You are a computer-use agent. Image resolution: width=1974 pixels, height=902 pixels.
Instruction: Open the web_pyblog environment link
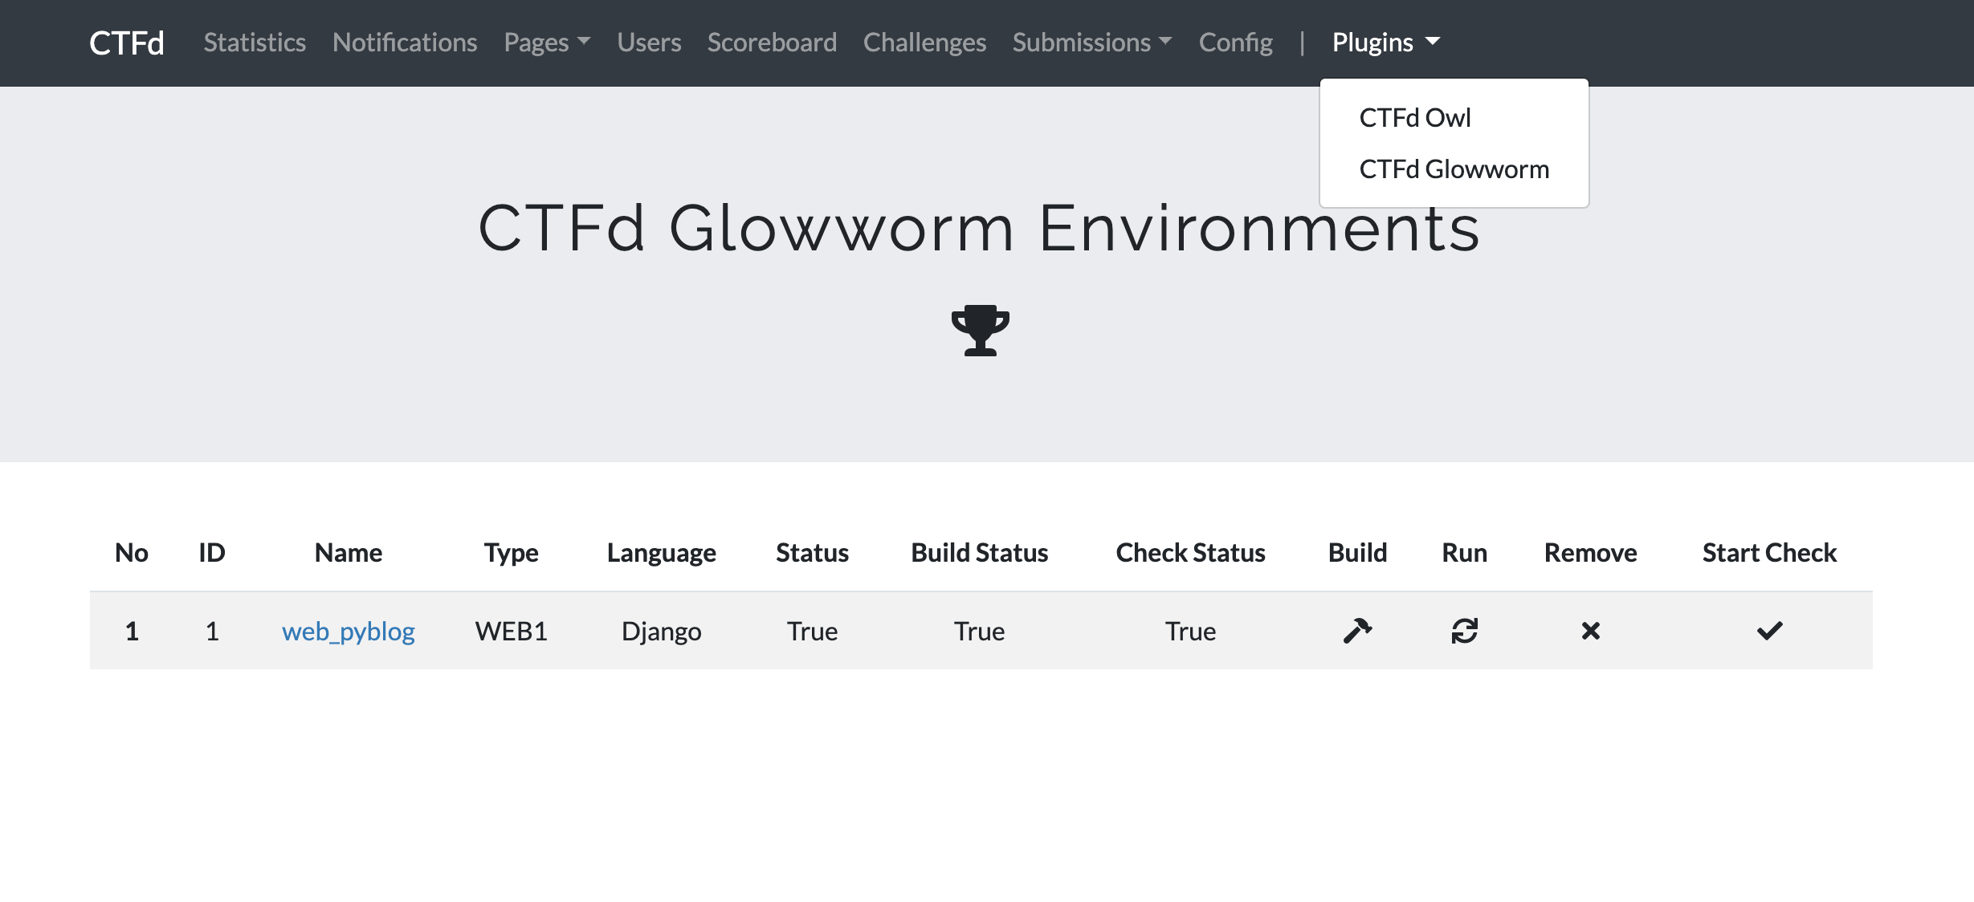click(x=348, y=632)
